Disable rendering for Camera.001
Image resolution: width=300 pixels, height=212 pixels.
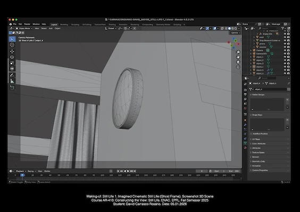point(288,54)
